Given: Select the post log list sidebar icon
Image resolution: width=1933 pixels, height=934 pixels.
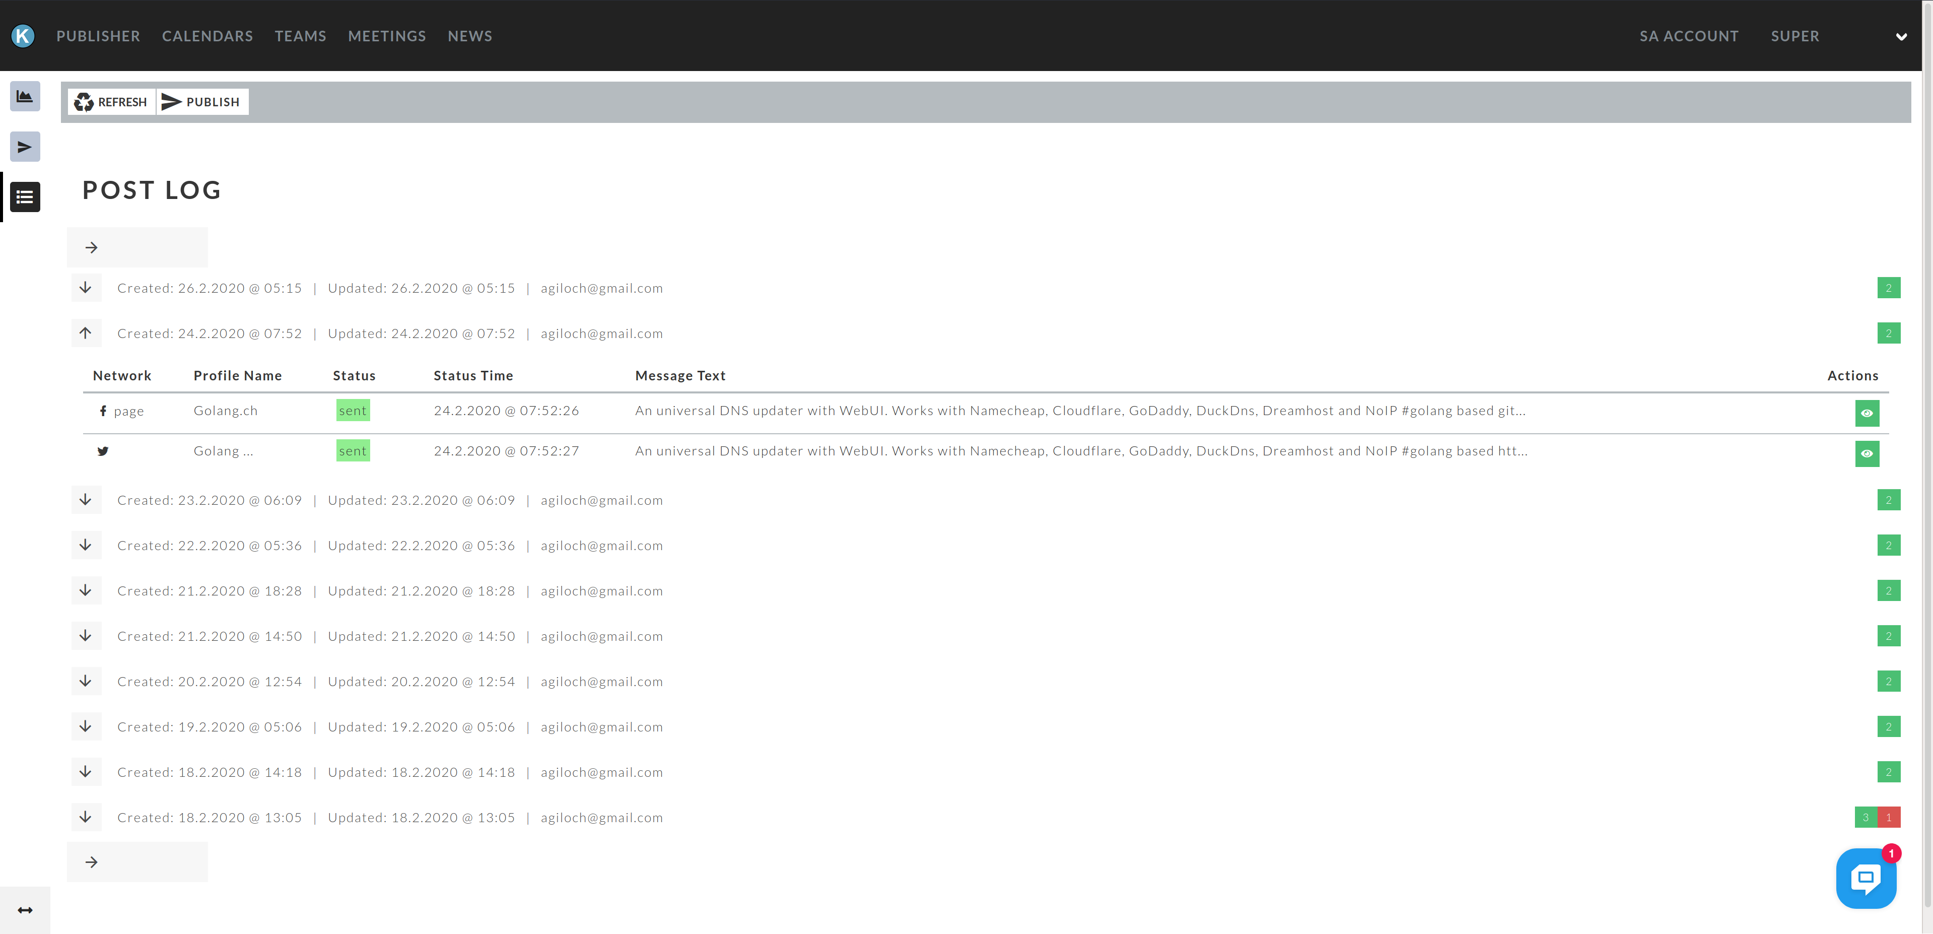Looking at the screenshot, I should [x=25, y=196].
